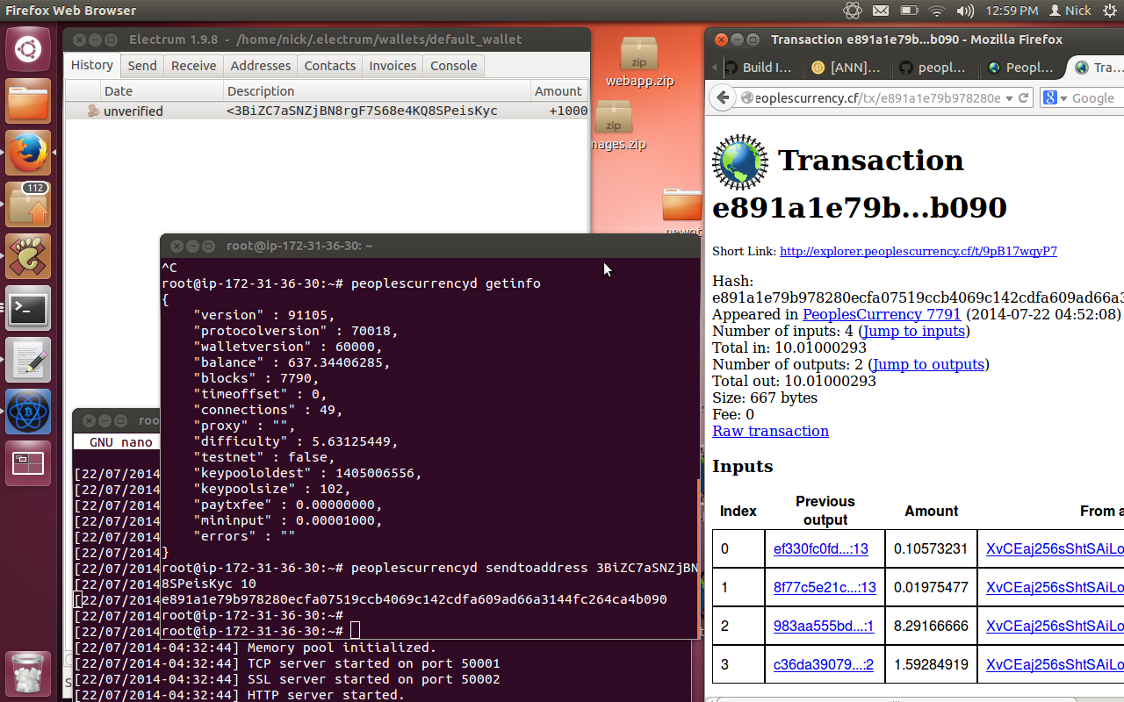Open Software Updater with 112 badge
The image size is (1124, 702).
pos(28,204)
